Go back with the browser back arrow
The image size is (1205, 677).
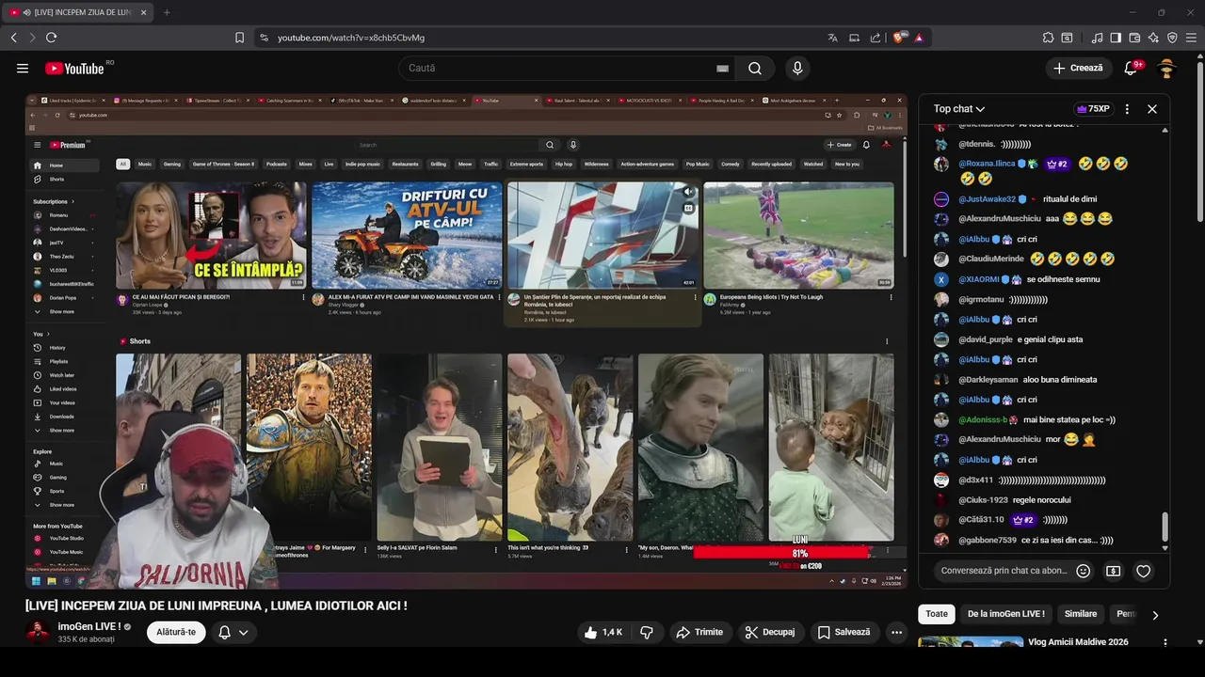(x=13, y=38)
